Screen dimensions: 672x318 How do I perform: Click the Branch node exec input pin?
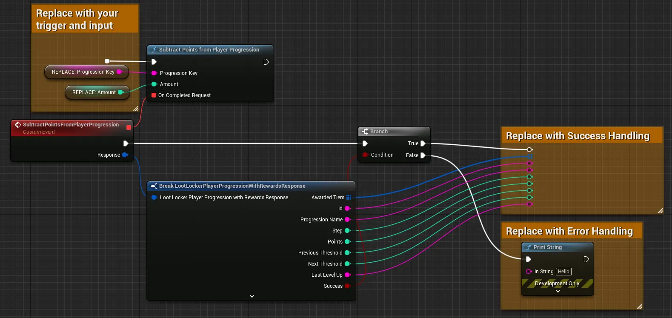pos(365,143)
